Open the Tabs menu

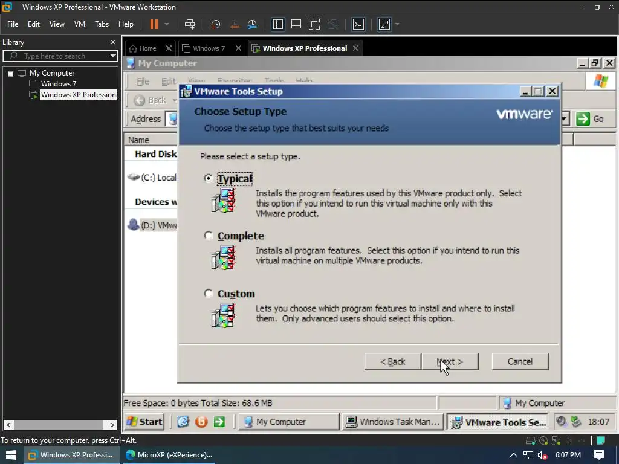102,24
